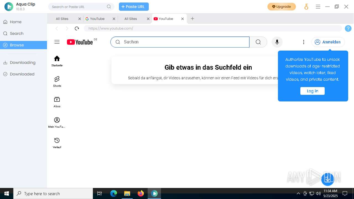This screenshot has width=354, height=199.
Task: Show hidden system tray icons
Action: coord(298,193)
